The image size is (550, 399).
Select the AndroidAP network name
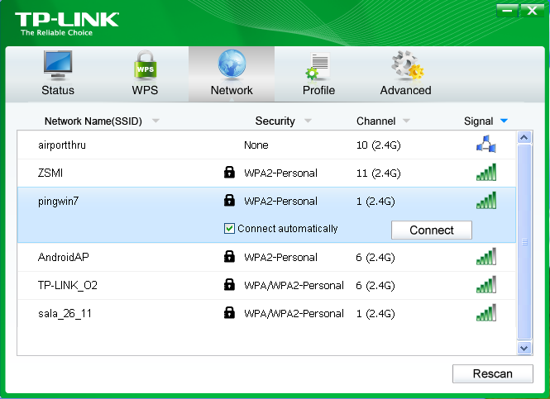(x=63, y=257)
